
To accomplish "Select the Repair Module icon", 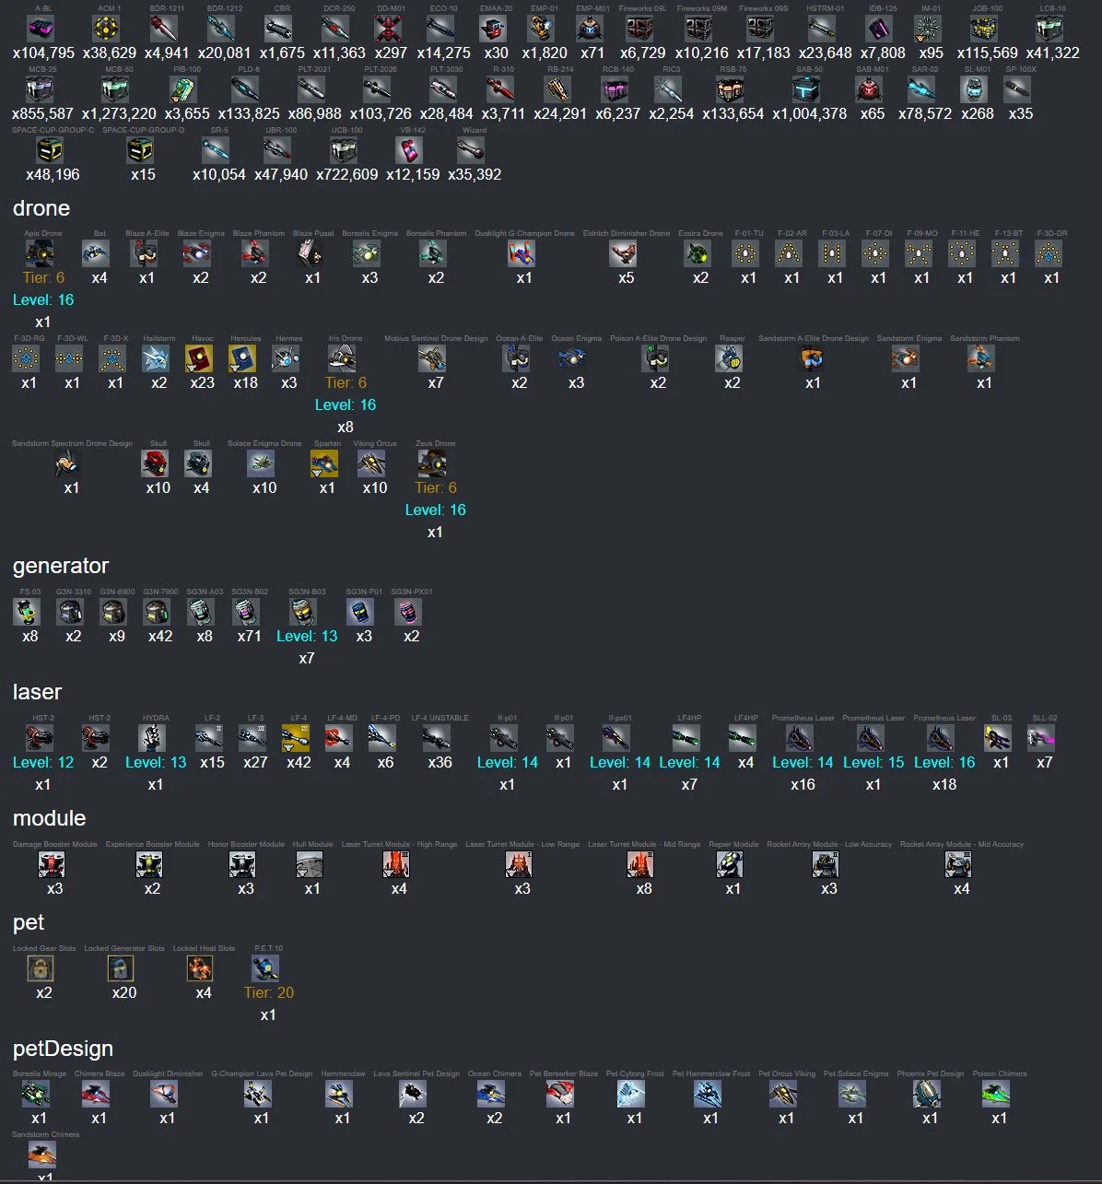I will click(732, 864).
